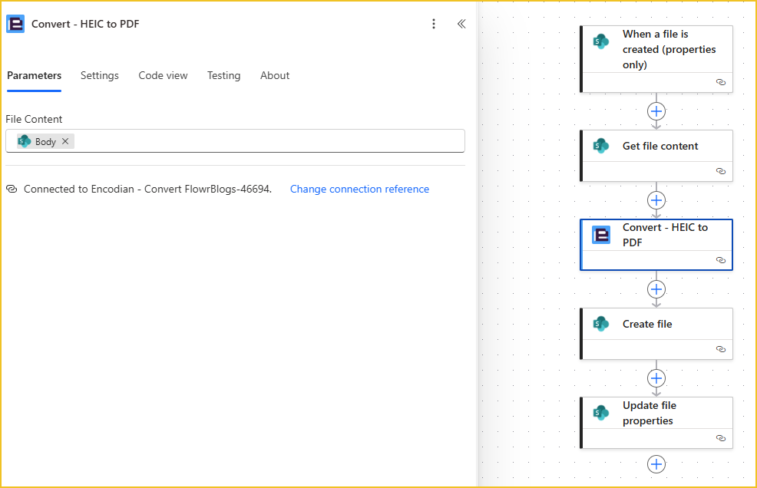757x488 pixels.
Task: Select the 'When a file is created' trigger
Action: point(668,49)
